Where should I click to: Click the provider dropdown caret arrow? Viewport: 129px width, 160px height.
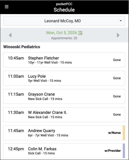(x=121, y=21)
